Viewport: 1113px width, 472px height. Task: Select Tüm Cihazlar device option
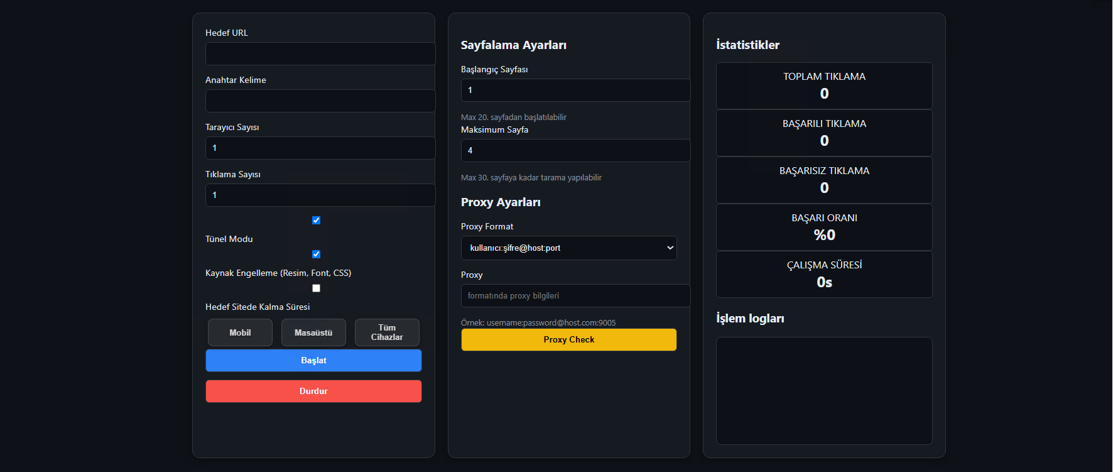click(x=387, y=332)
